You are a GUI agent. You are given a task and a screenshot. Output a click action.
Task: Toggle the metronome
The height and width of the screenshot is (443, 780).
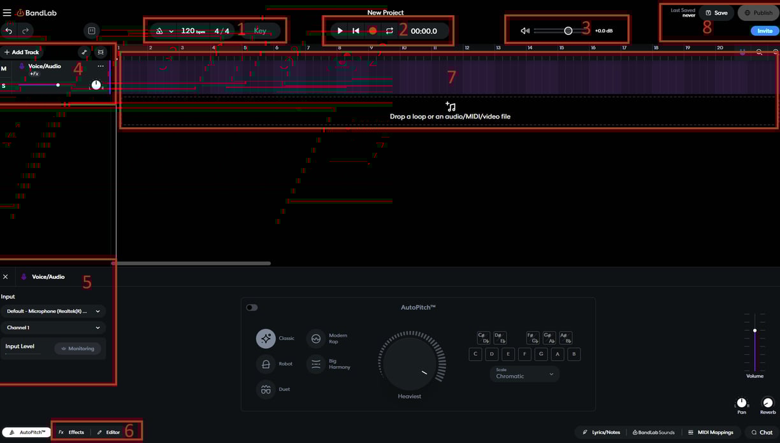click(x=159, y=31)
